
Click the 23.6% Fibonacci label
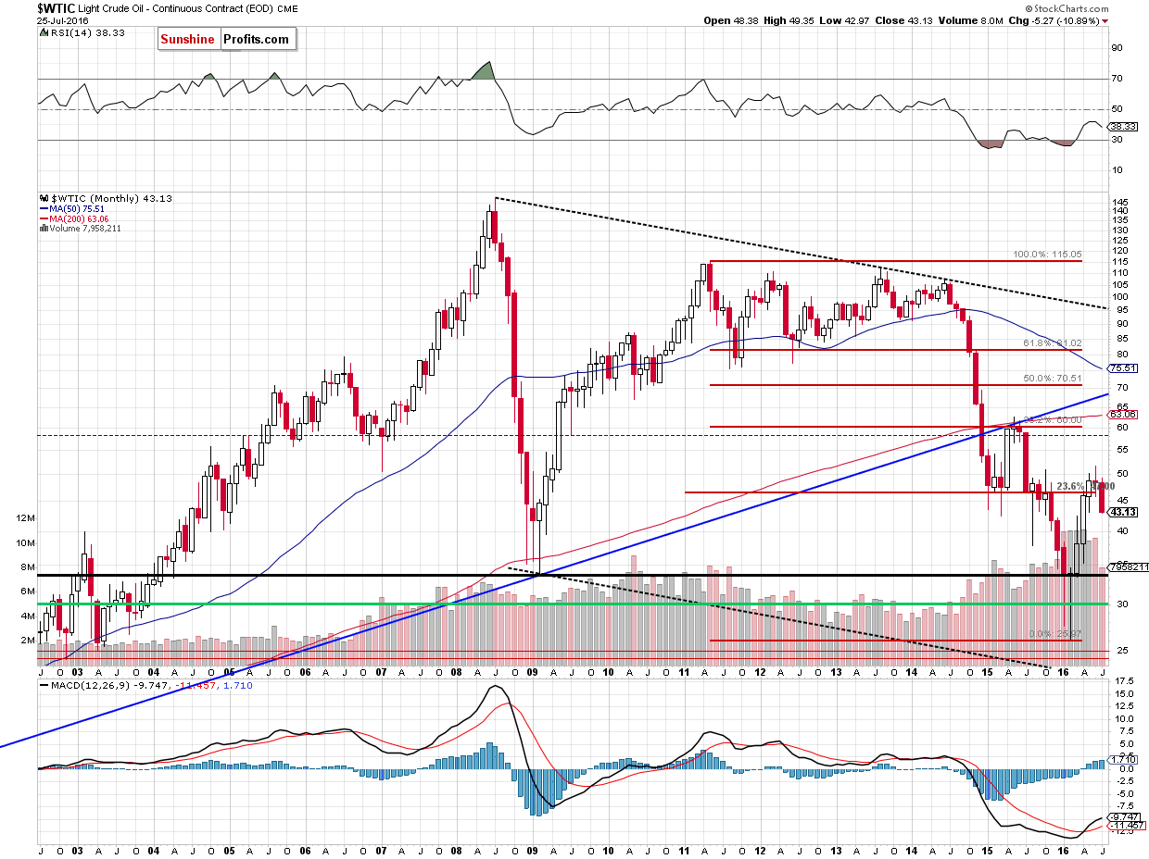(x=1084, y=486)
